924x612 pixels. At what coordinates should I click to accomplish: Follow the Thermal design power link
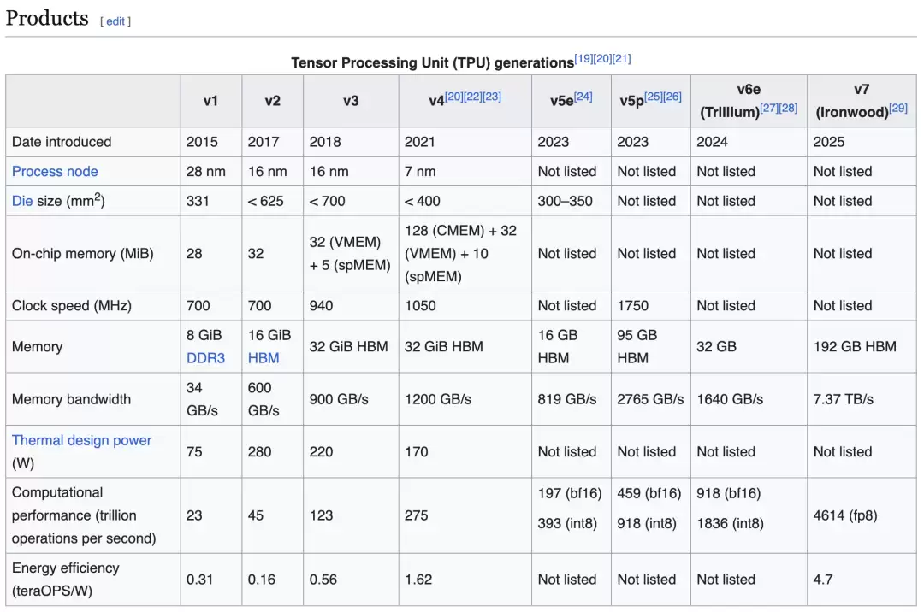click(81, 440)
